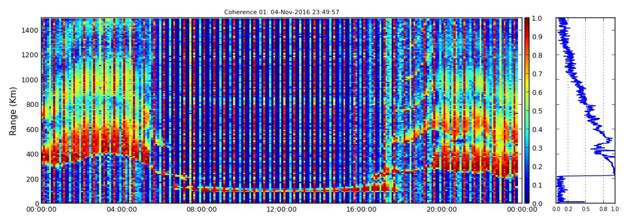629x222 pixels.
Task: Click the dark red top of the colorbar
Action: point(527,21)
